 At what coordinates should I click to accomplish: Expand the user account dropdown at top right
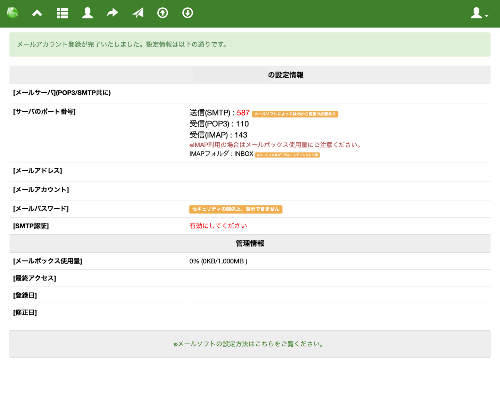pyautogui.click(x=479, y=14)
